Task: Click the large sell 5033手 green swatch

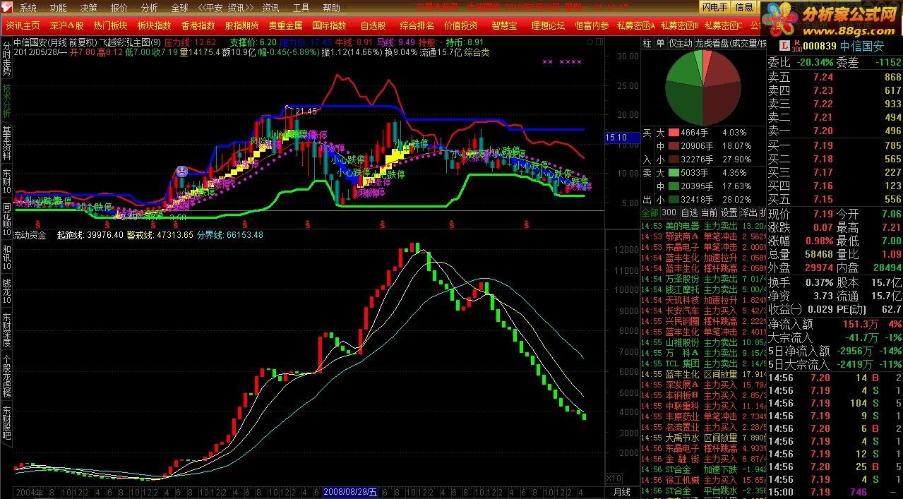Action: 673,173
